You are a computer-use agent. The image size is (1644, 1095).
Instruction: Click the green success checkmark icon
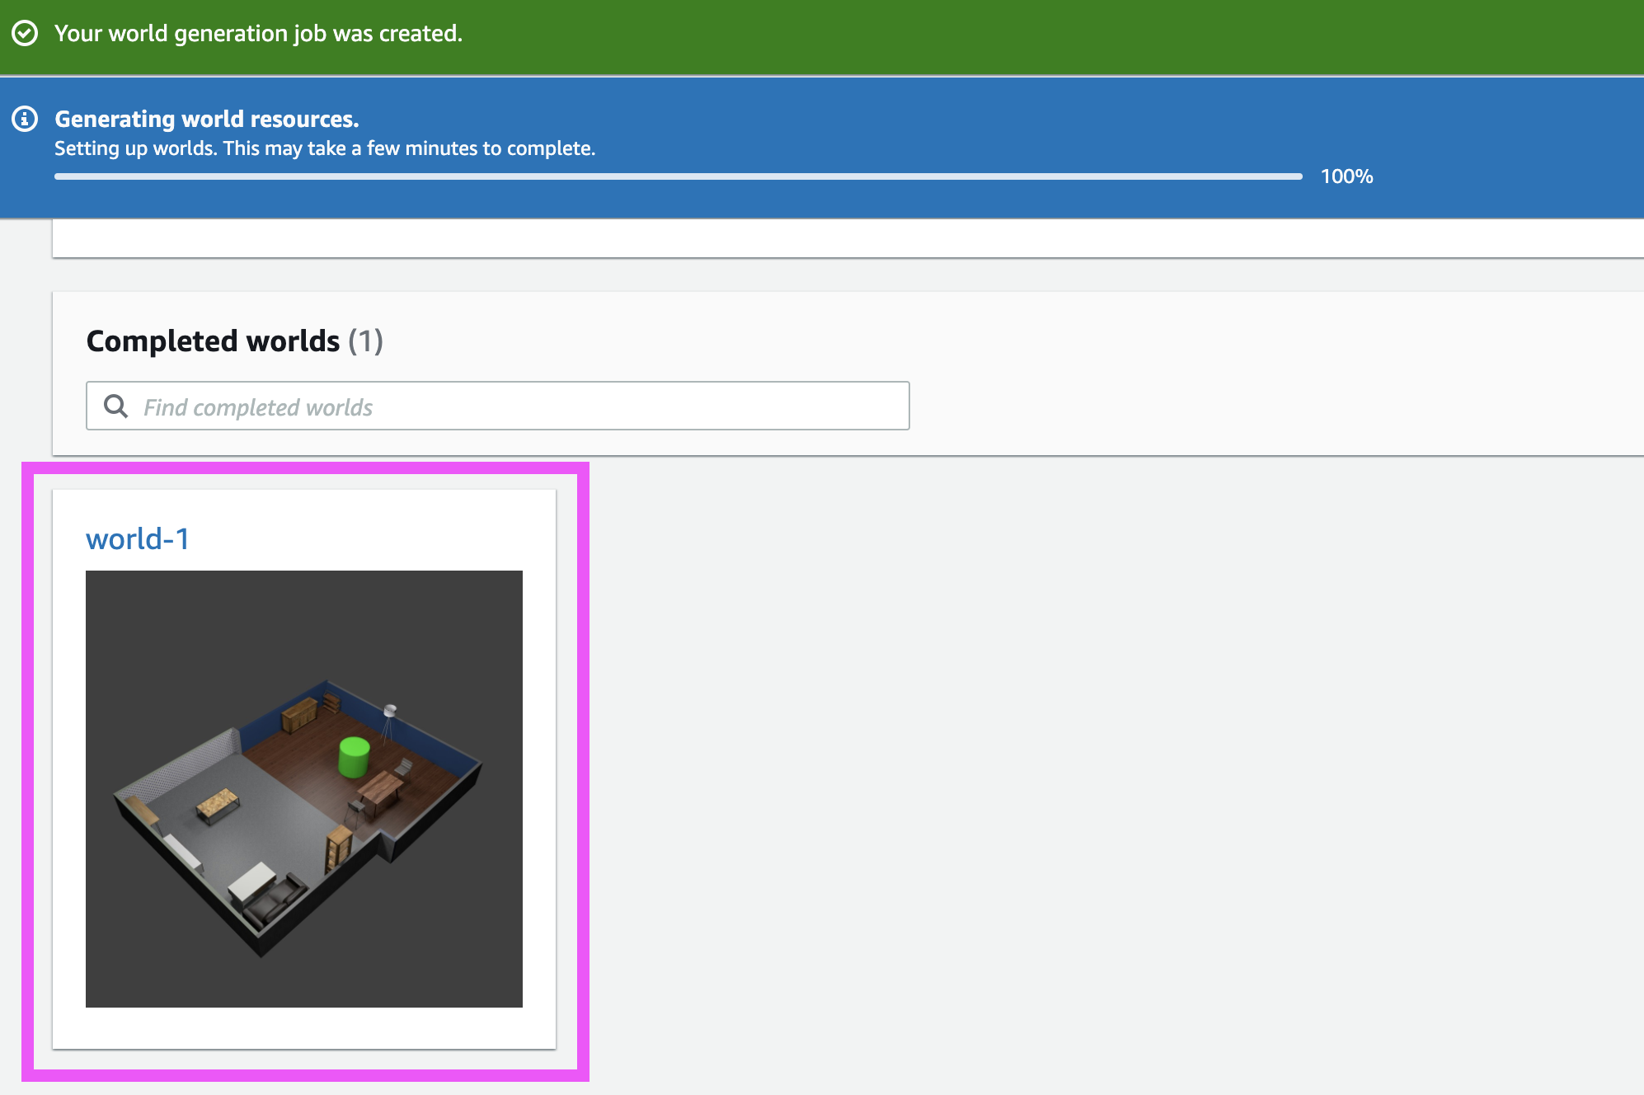point(25,33)
